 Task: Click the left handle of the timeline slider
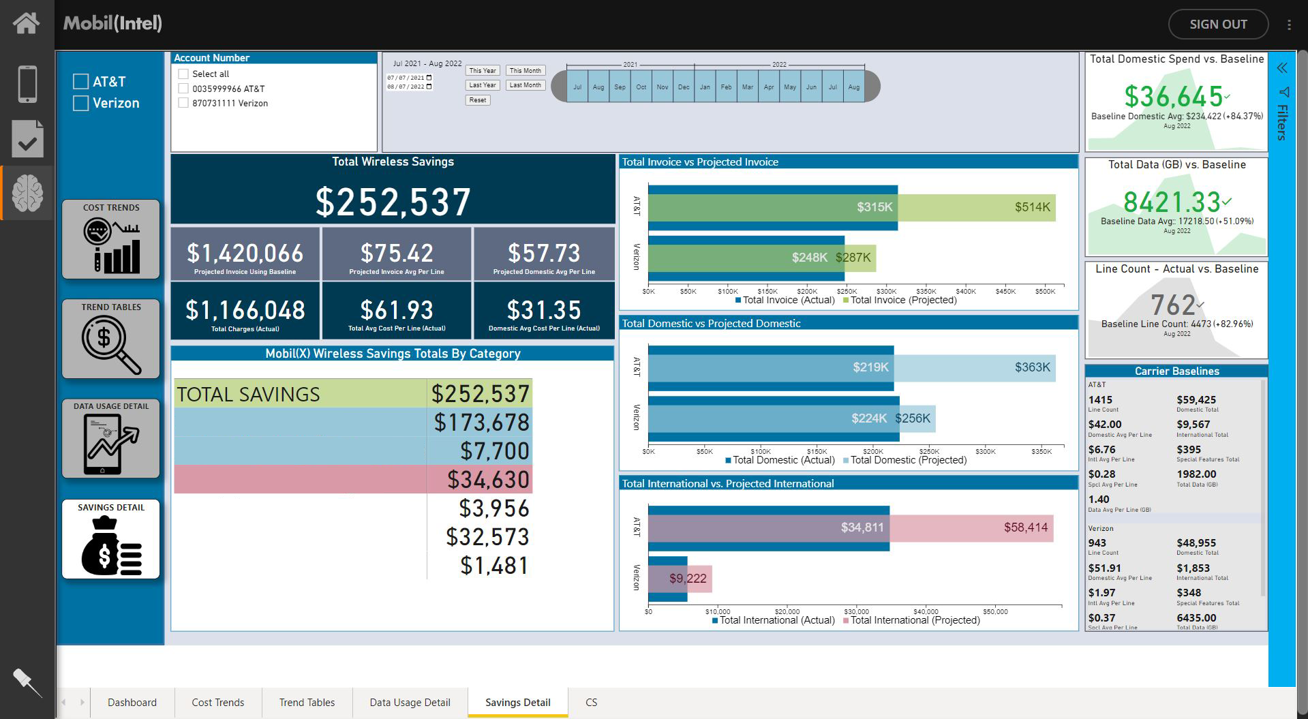[x=558, y=87]
